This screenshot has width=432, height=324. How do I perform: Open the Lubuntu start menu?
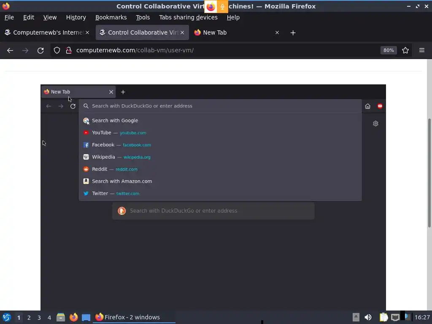click(7, 317)
